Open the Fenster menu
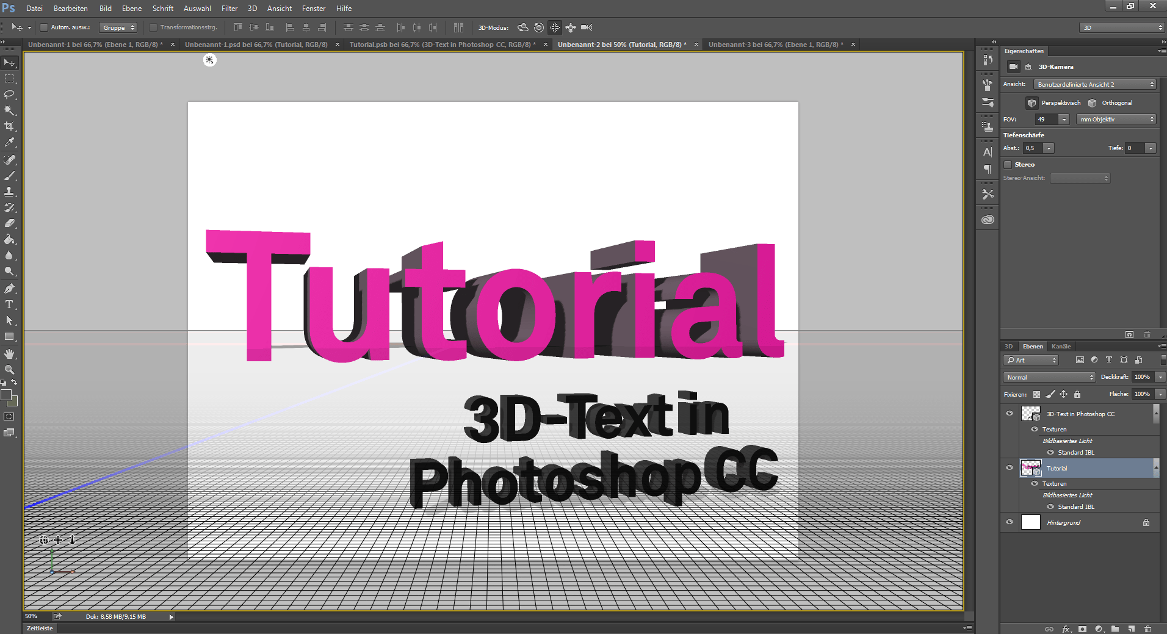The height and width of the screenshot is (634, 1167). (x=314, y=9)
